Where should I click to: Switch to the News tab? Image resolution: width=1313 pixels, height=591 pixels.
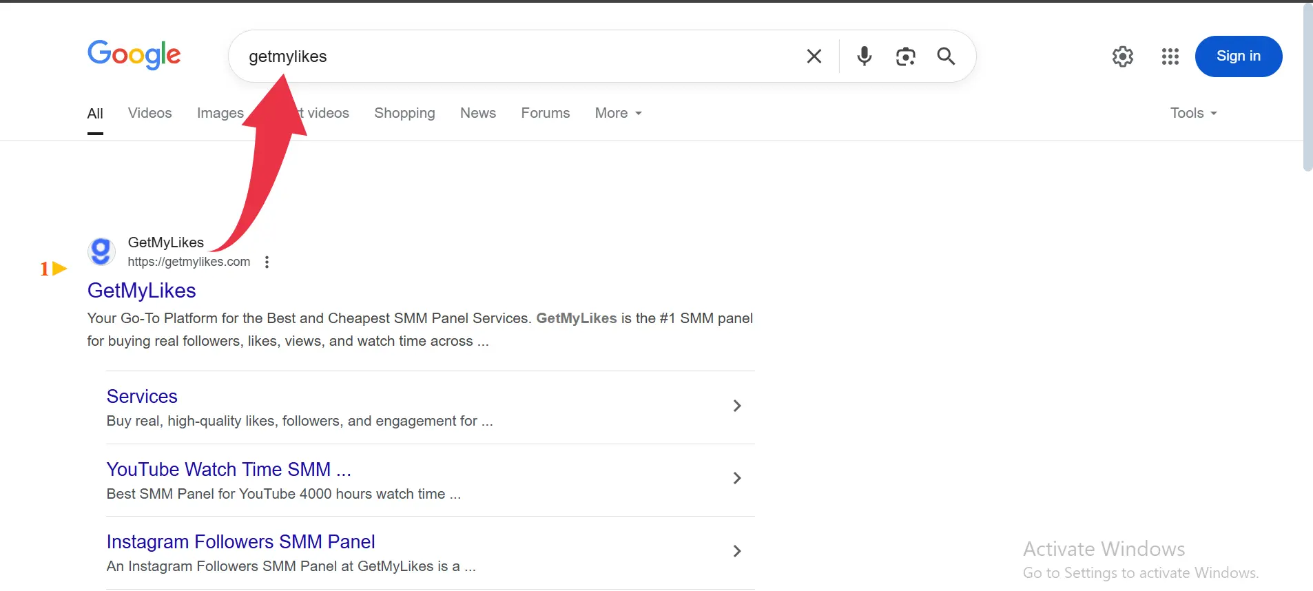[x=477, y=113]
